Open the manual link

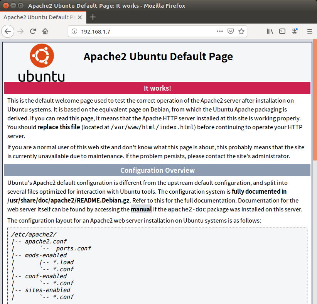[x=141, y=209]
